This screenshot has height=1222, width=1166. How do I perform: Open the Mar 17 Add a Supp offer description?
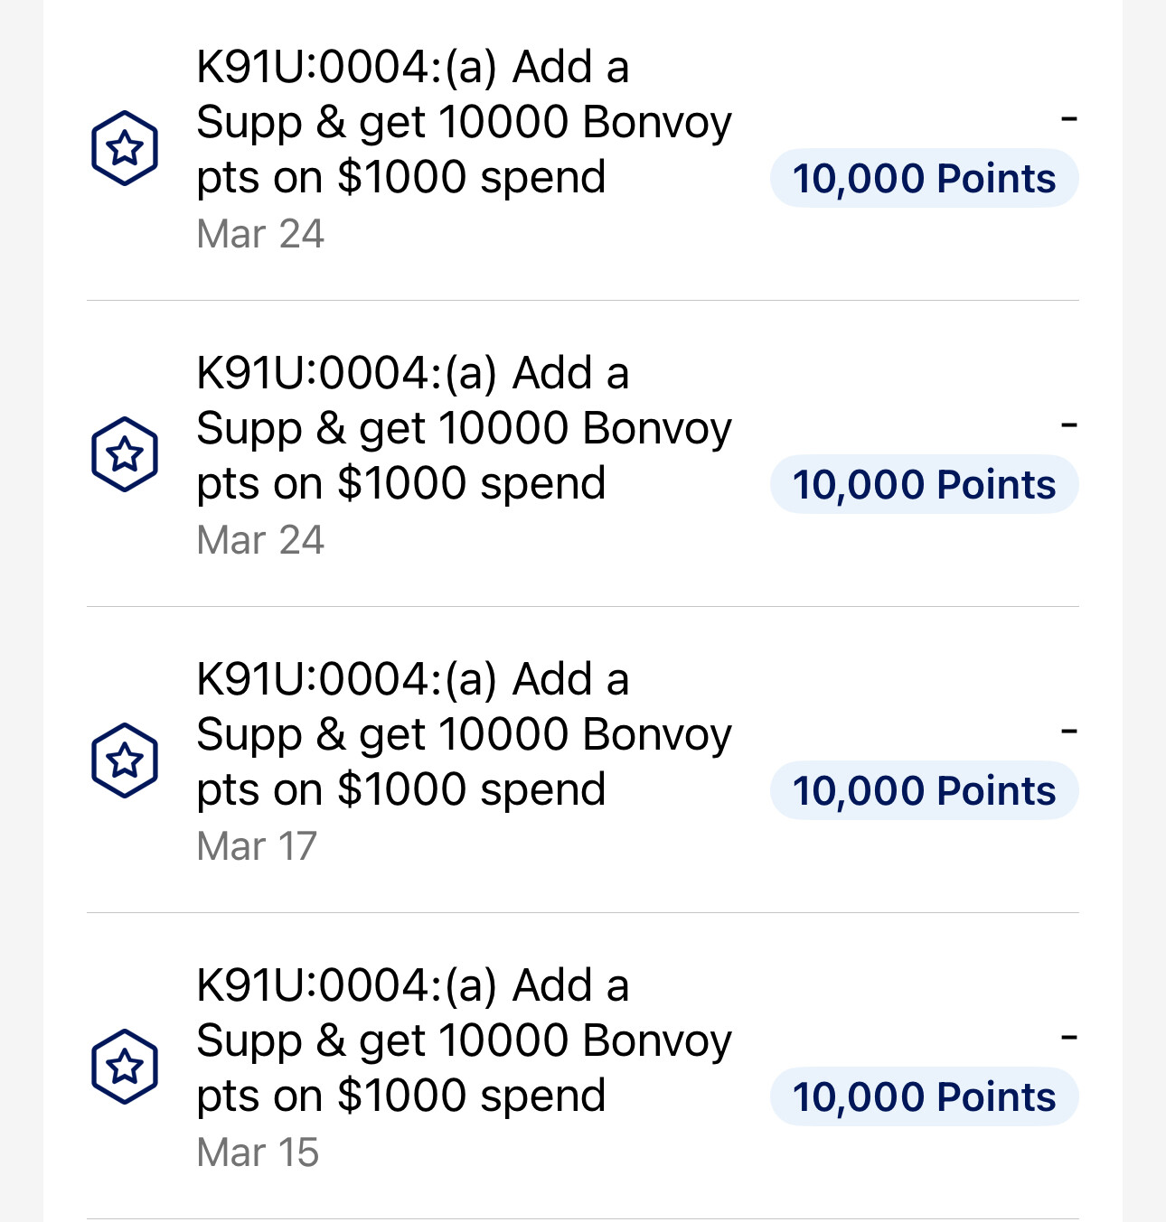464,734
